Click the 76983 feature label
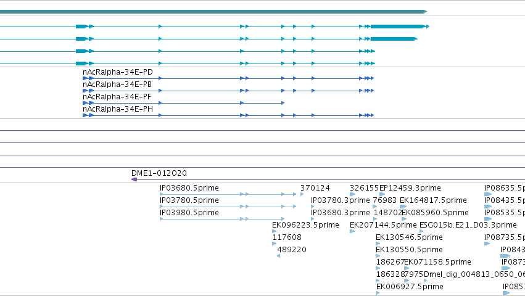This screenshot has width=525, height=296. (385, 200)
